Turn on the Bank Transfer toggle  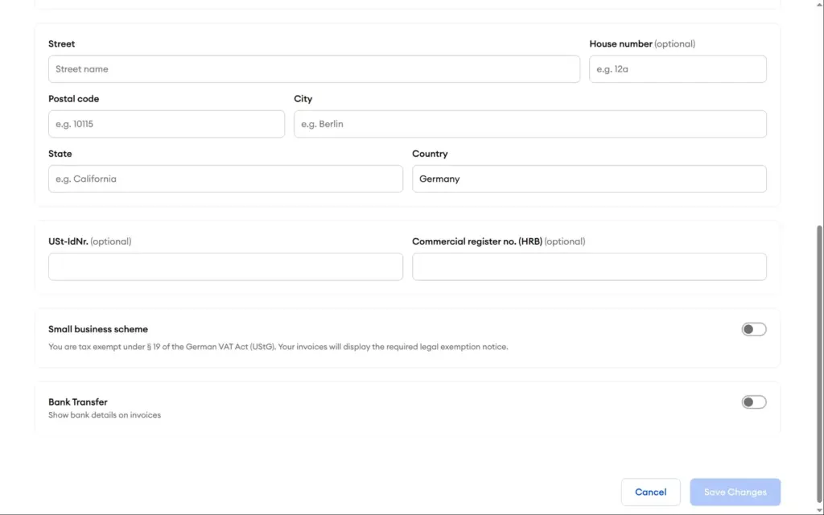click(753, 402)
